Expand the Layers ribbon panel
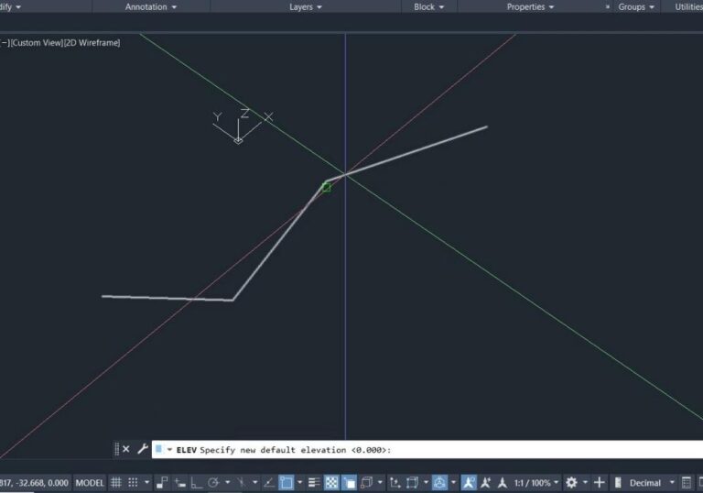Viewport: 703px width, 493px height. click(x=306, y=6)
